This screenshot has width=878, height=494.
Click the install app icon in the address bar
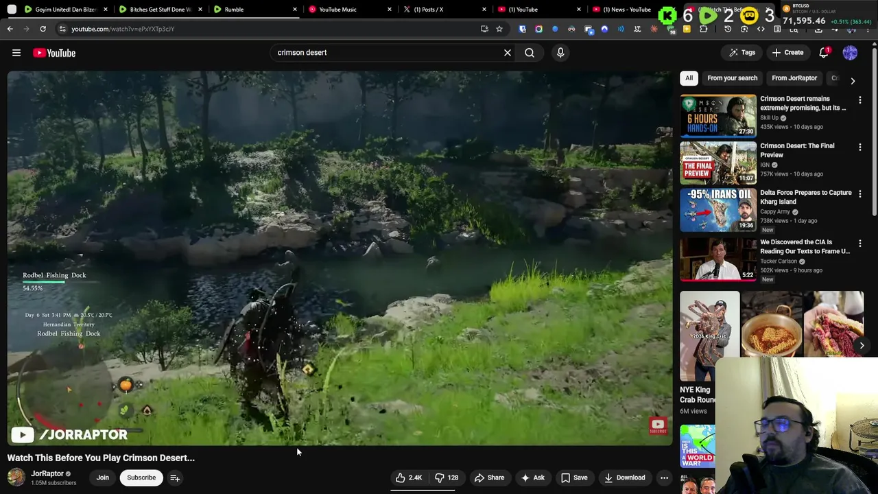click(x=485, y=29)
